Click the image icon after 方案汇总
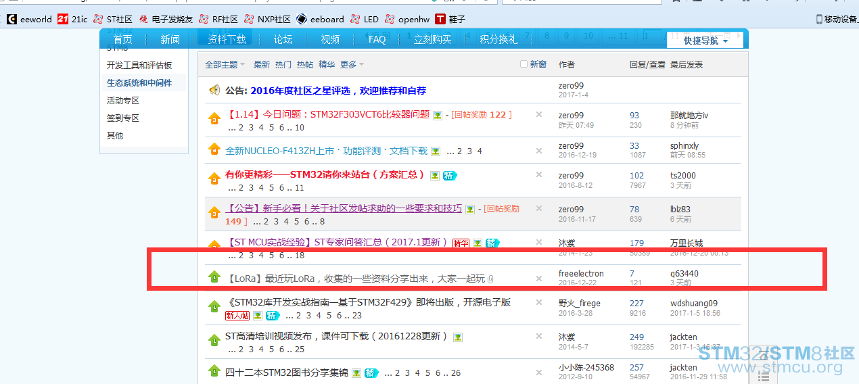Viewport: 859px width, 384px height. tap(434, 176)
